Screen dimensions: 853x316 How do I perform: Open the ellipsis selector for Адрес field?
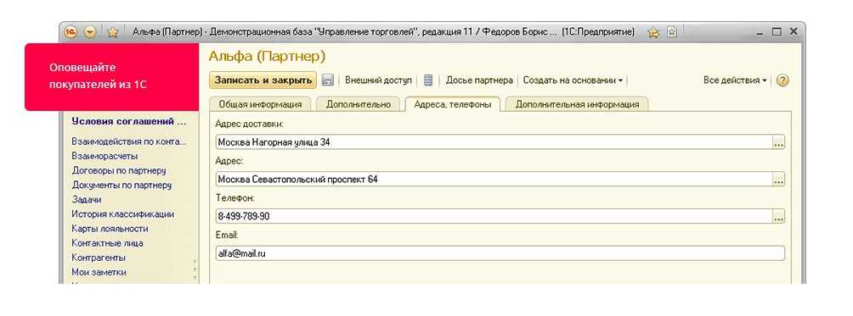(778, 180)
